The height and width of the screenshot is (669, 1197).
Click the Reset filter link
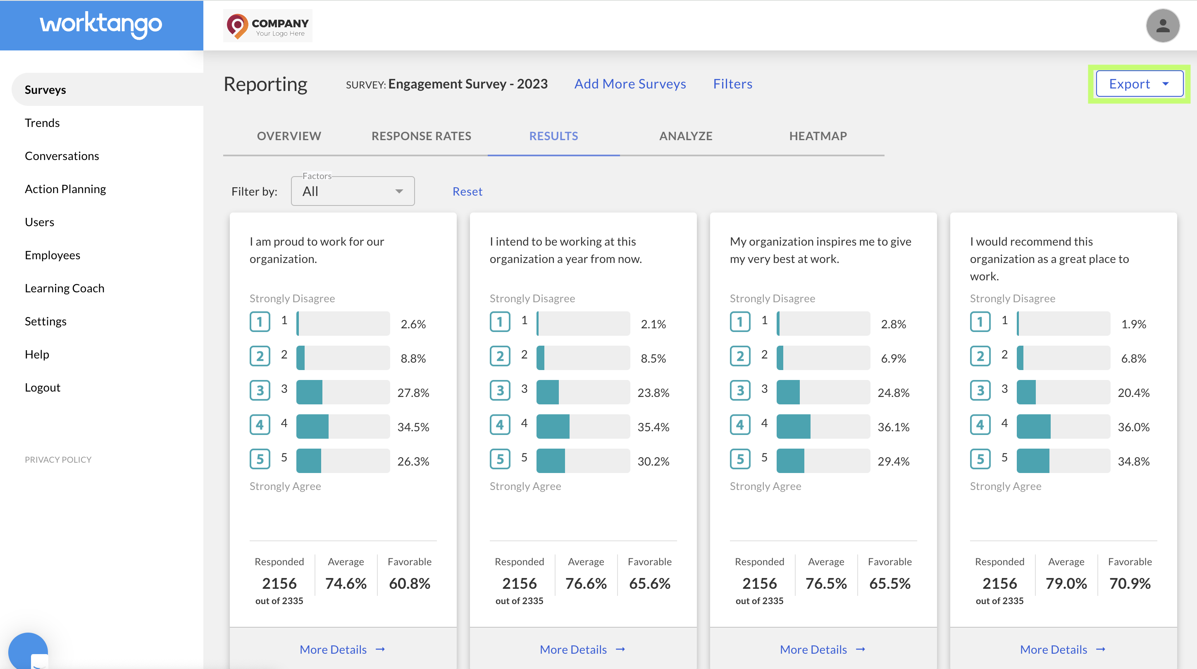point(467,191)
